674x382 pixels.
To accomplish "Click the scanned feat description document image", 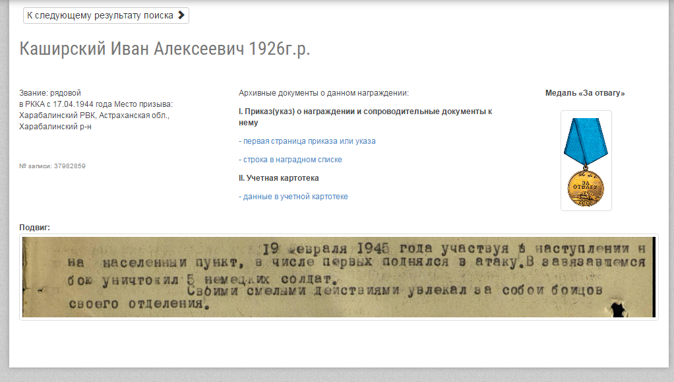I will pyautogui.click(x=338, y=278).
